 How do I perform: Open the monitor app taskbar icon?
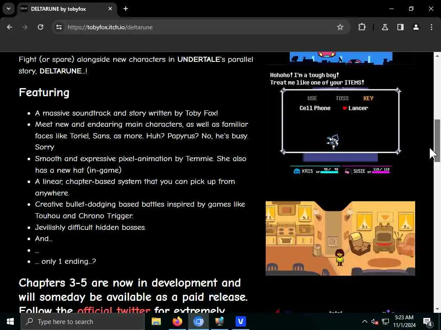219,321
